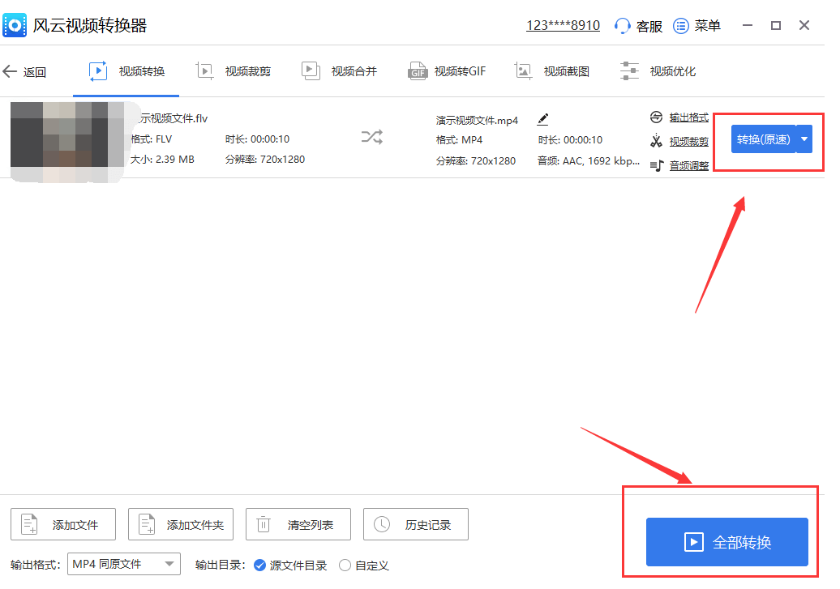Click the 全部转换 button
Screen dimensions: 840x589
(726, 542)
